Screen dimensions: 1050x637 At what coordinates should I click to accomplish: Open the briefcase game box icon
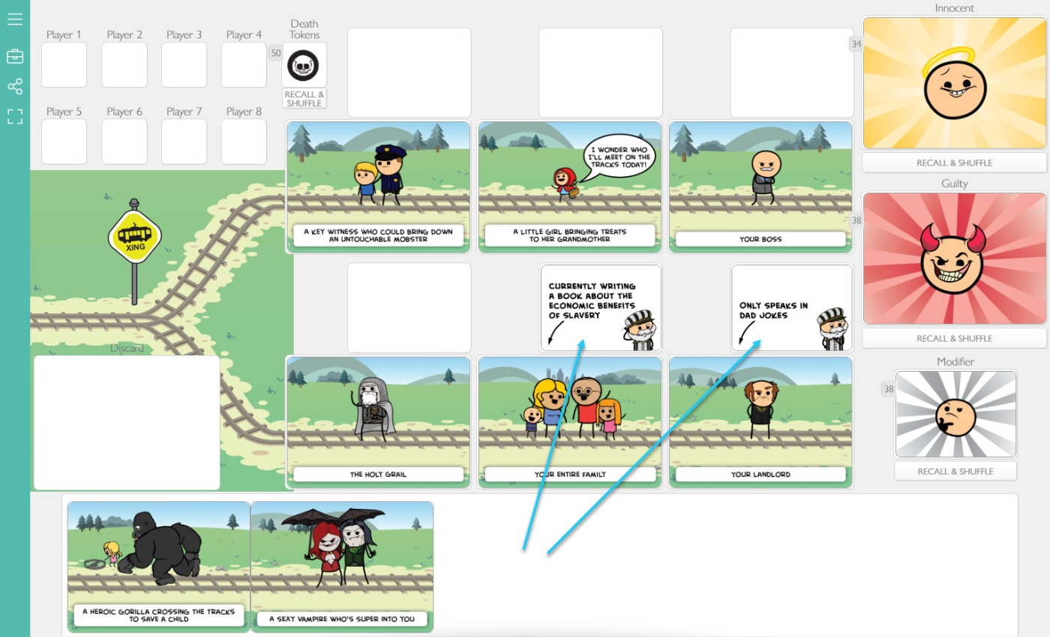tap(15, 56)
